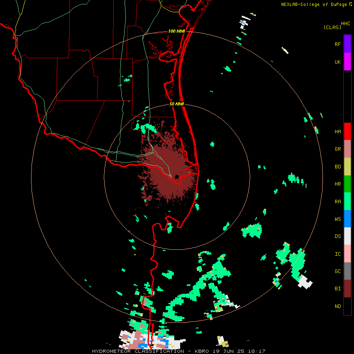Screen dimensions: 354x354
Task: Select the GR legend color block
Action: (347, 149)
